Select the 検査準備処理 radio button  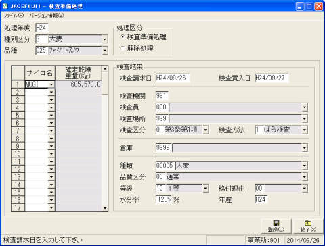point(123,36)
